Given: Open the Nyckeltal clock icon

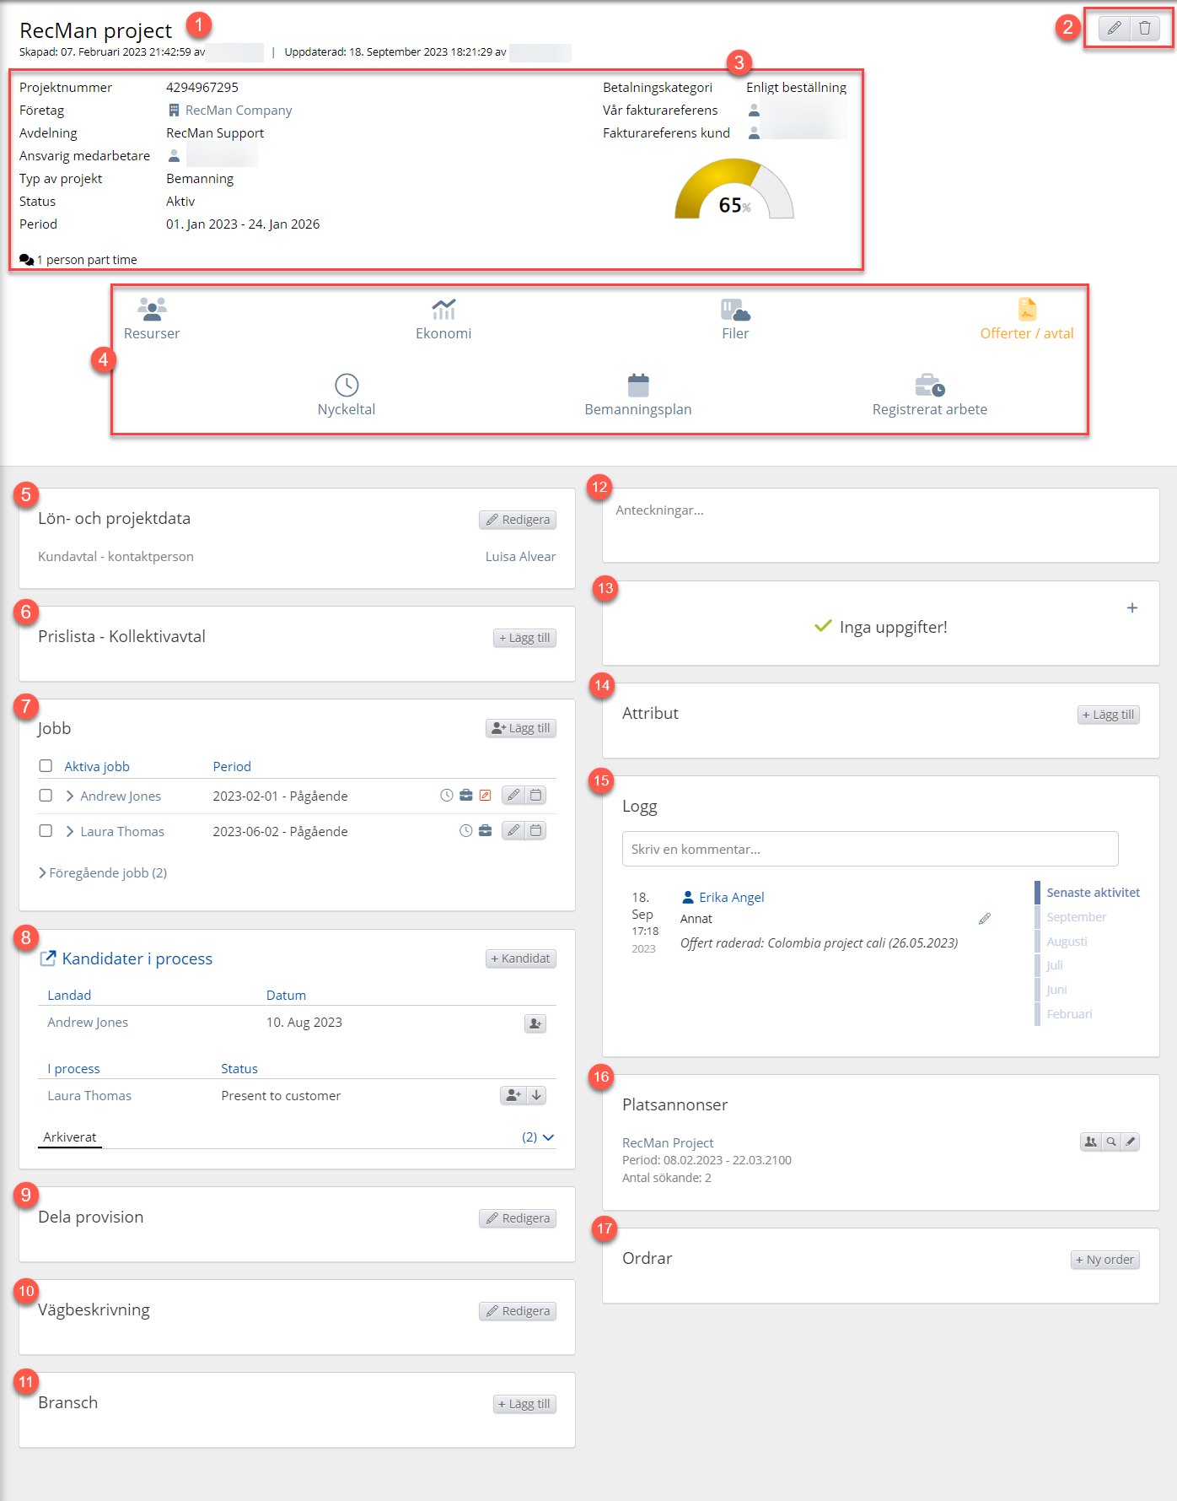Looking at the screenshot, I should click(347, 385).
